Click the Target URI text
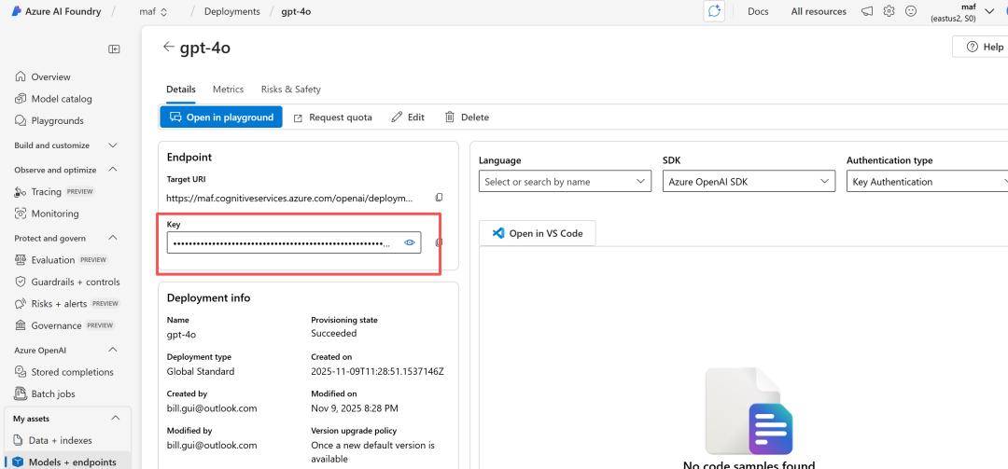Screen dimensions: 1008x469 [x=290, y=198]
